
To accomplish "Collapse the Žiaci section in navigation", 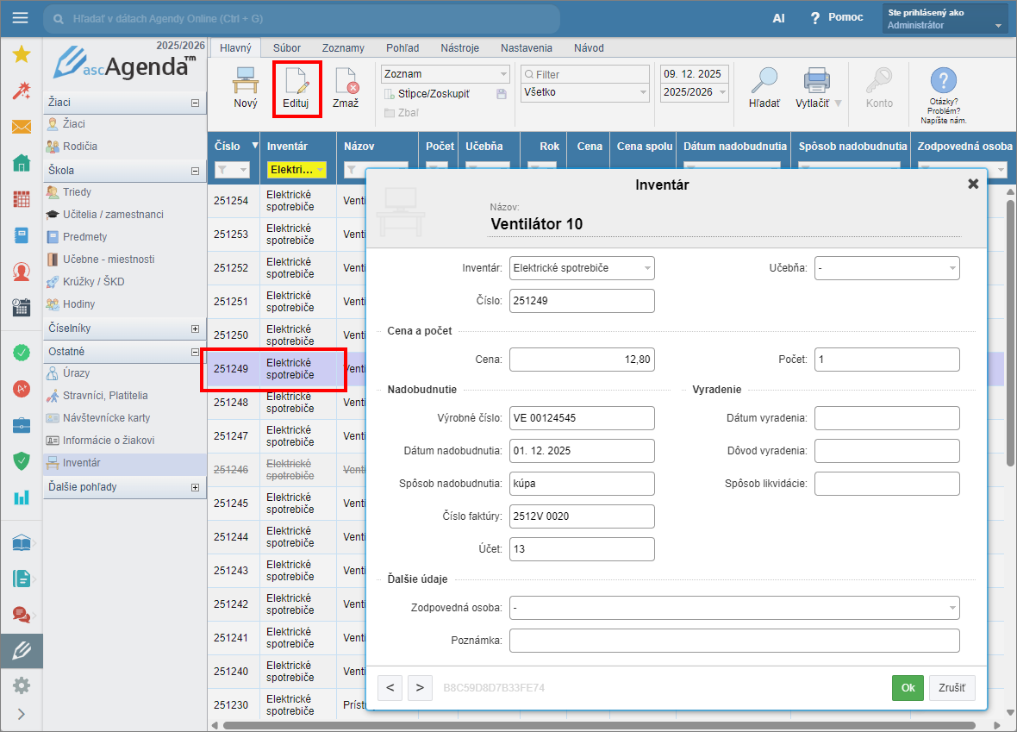I will [x=196, y=103].
